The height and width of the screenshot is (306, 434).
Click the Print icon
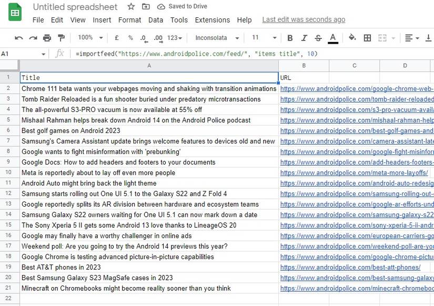point(47,38)
